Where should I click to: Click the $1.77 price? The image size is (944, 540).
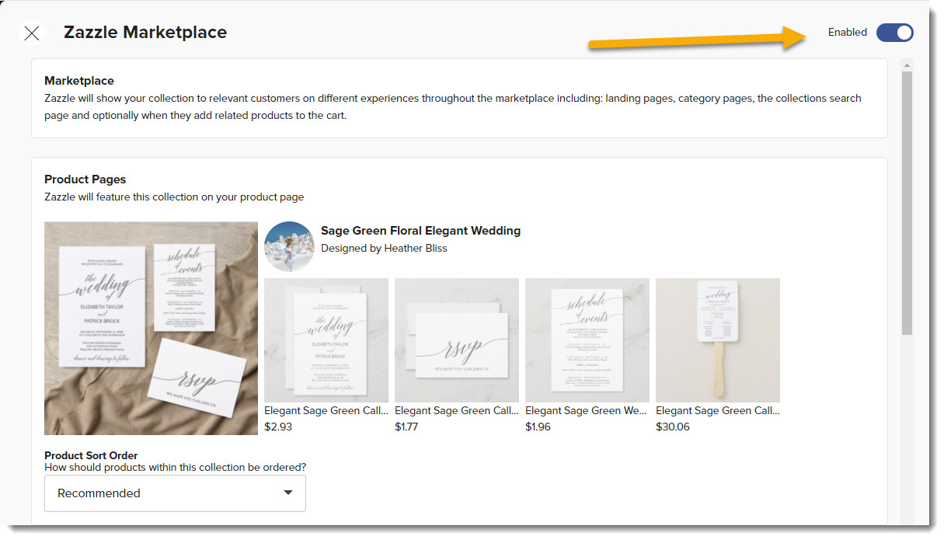coord(406,427)
